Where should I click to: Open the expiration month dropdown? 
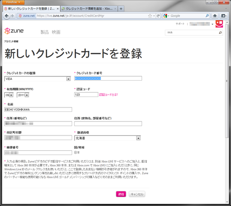(x=11, y=95)
